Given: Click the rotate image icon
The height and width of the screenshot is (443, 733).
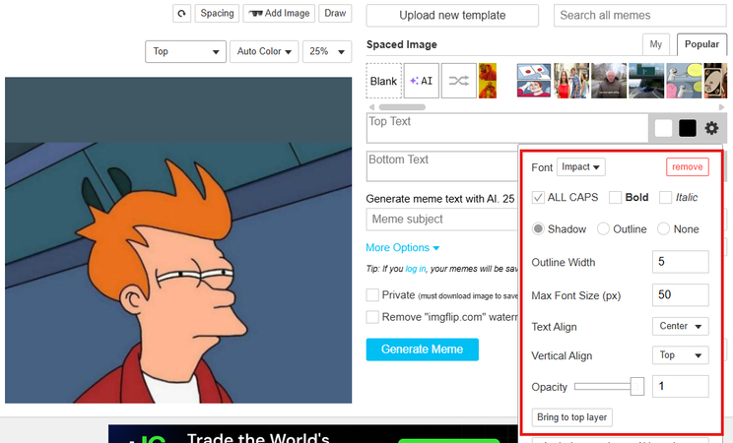Looking at the screenshot, I should tap(181, 14).
